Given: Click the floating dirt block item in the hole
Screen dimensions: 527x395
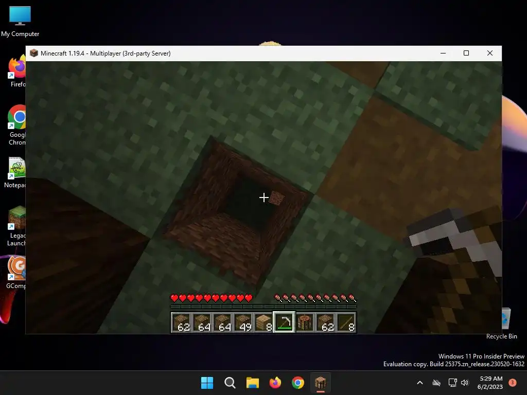Looking at the screenshot, I should coord(276,198).
